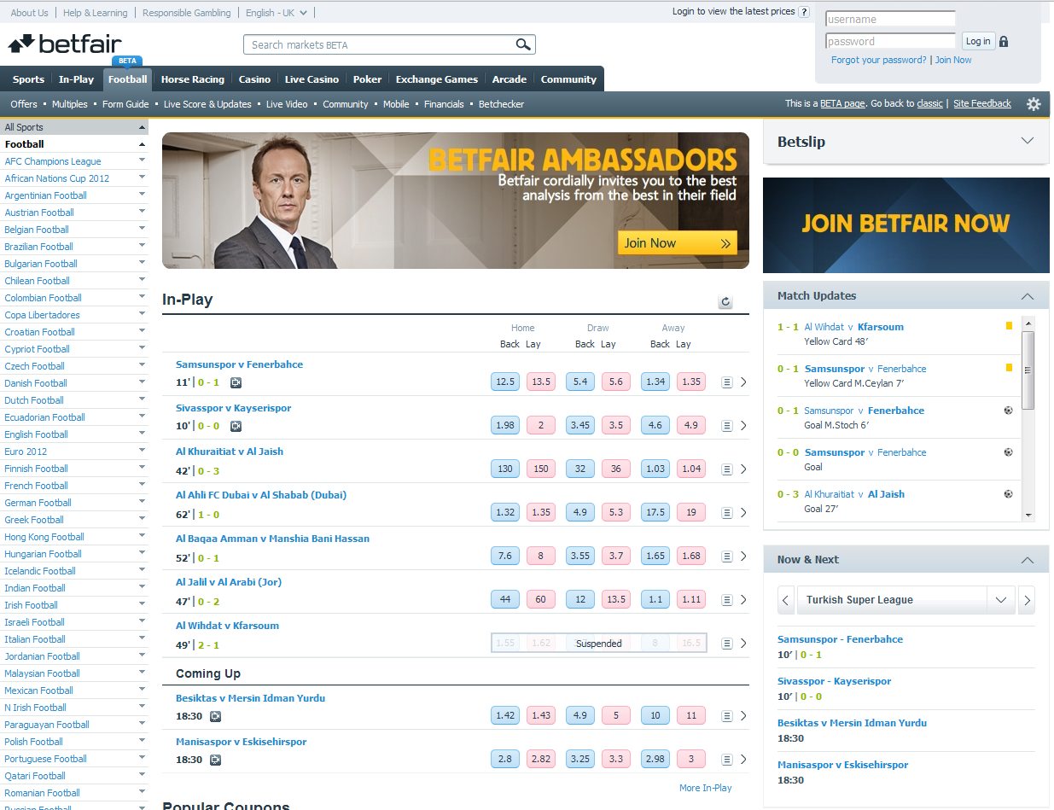Click the Search markets field
This screenshot has width=1054, height=810.
380,44
